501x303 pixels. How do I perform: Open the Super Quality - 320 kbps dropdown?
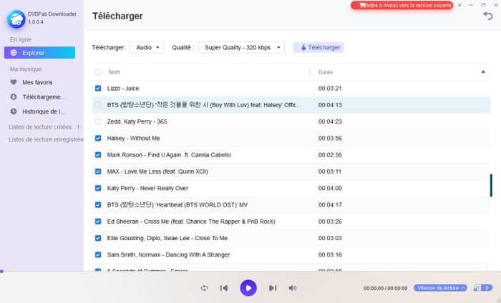pyautogui.click(x=242, y=48)
